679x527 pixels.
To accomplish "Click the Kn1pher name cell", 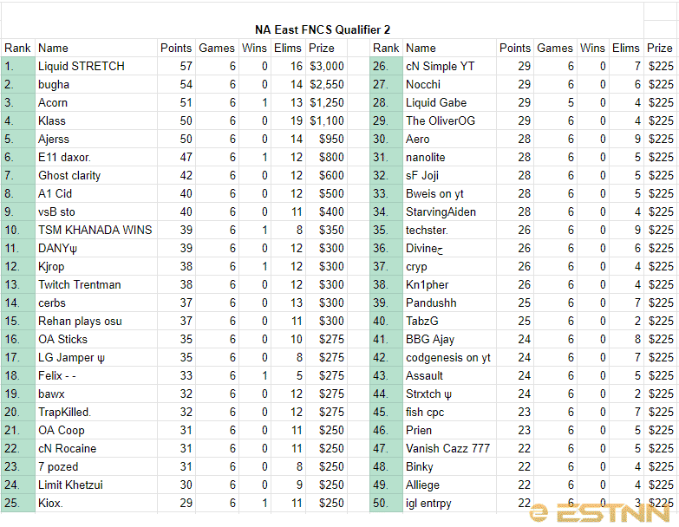I will [x=449, y=284].
